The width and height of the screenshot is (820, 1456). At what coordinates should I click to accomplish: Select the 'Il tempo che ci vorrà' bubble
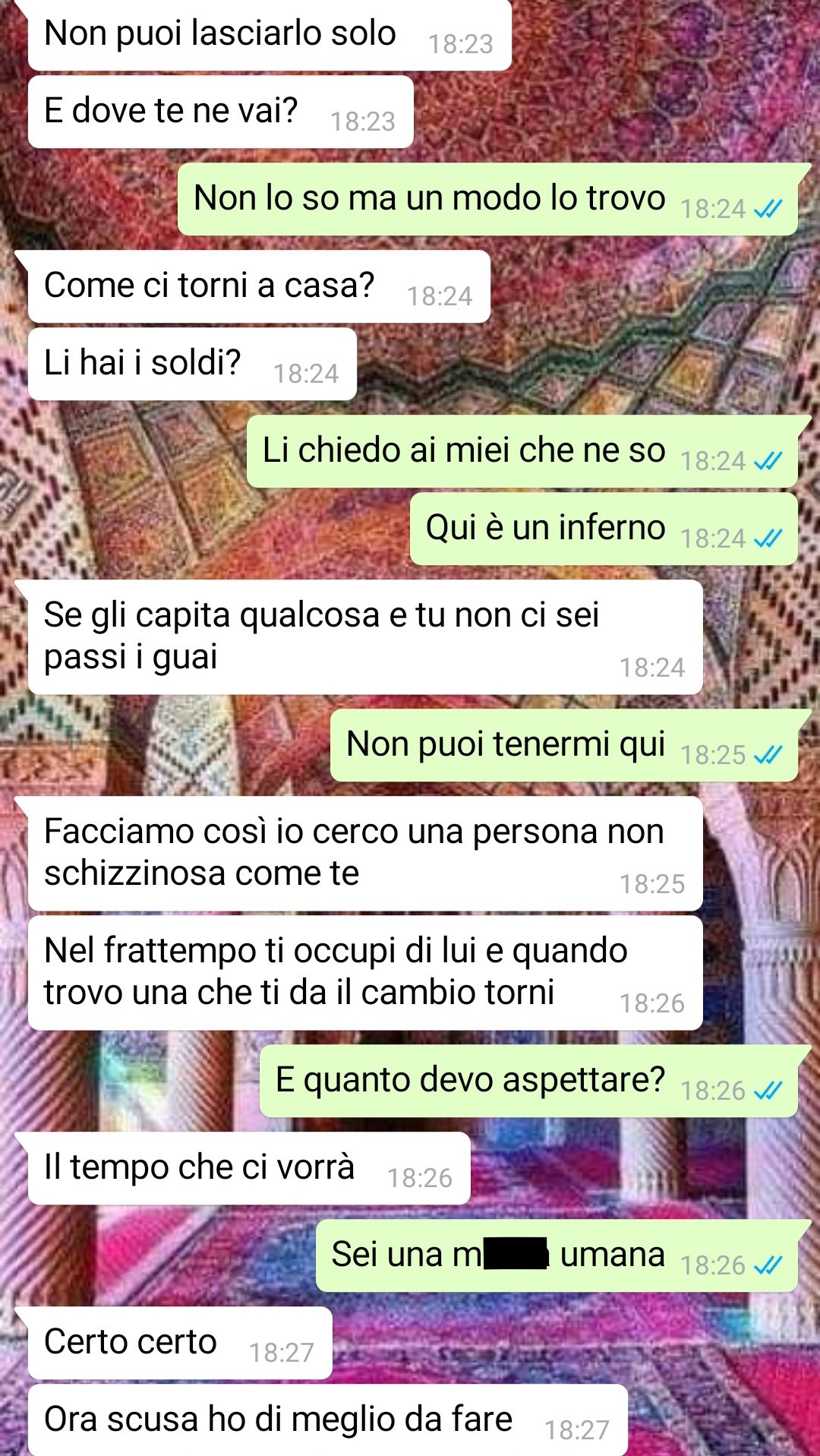tap(249, 1168)
